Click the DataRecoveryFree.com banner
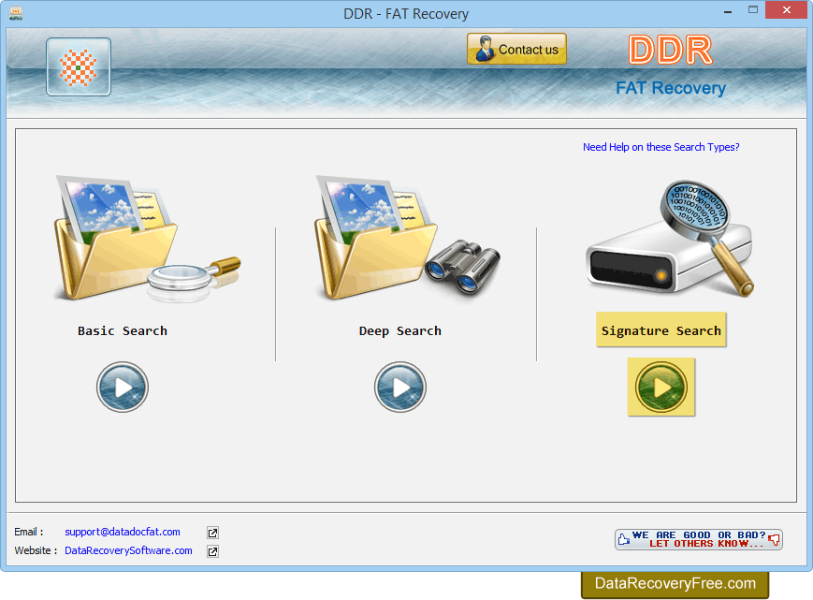The height and width of the screenshot is (600, 813). click(x=675, y=584)
